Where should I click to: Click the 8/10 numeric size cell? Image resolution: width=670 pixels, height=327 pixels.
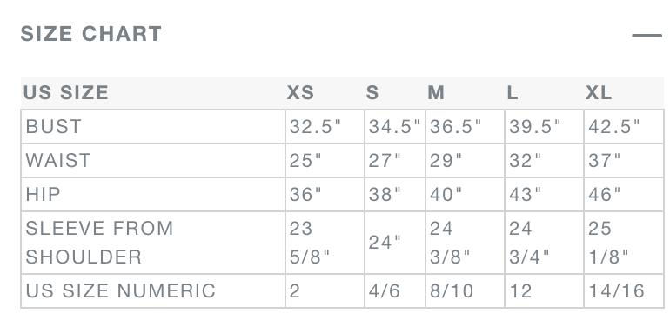(x=452, y=290)
